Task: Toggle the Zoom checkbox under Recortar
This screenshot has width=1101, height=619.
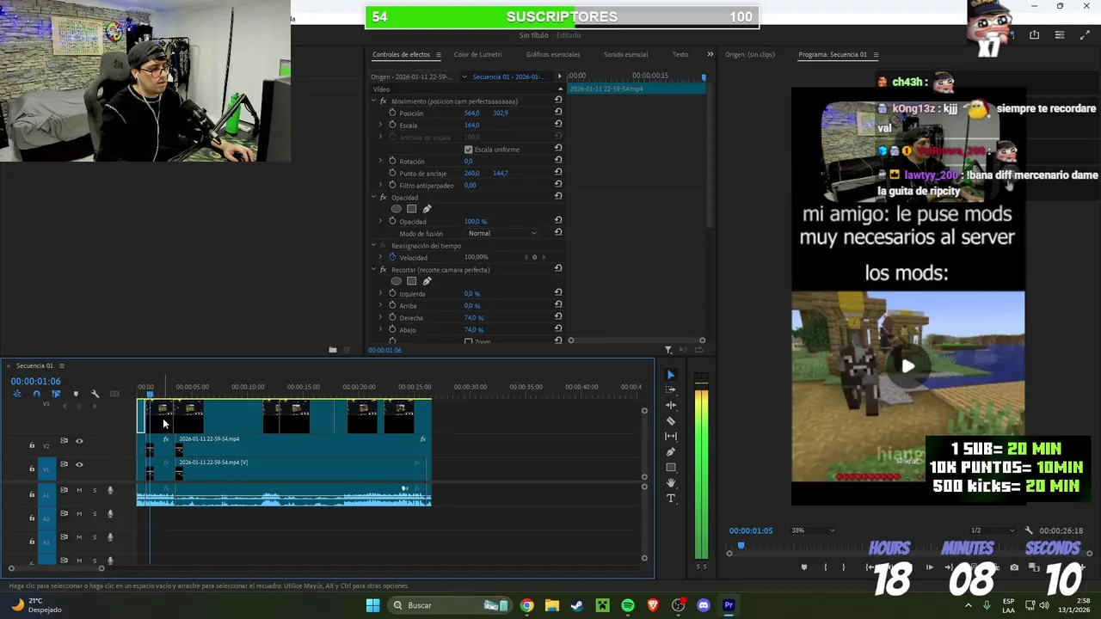Action: tap(469, 341)
